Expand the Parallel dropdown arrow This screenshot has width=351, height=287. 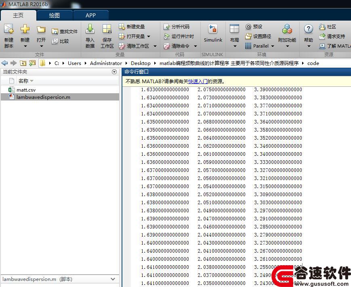point(273,46)
